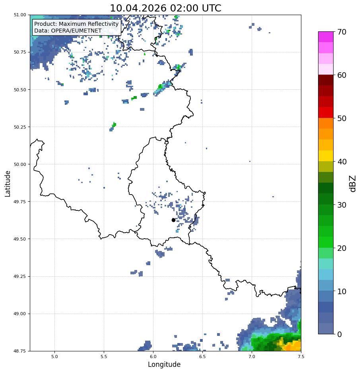Click latitude tick label 51.00
The image size is (361, 372).
tap(20, 15)
